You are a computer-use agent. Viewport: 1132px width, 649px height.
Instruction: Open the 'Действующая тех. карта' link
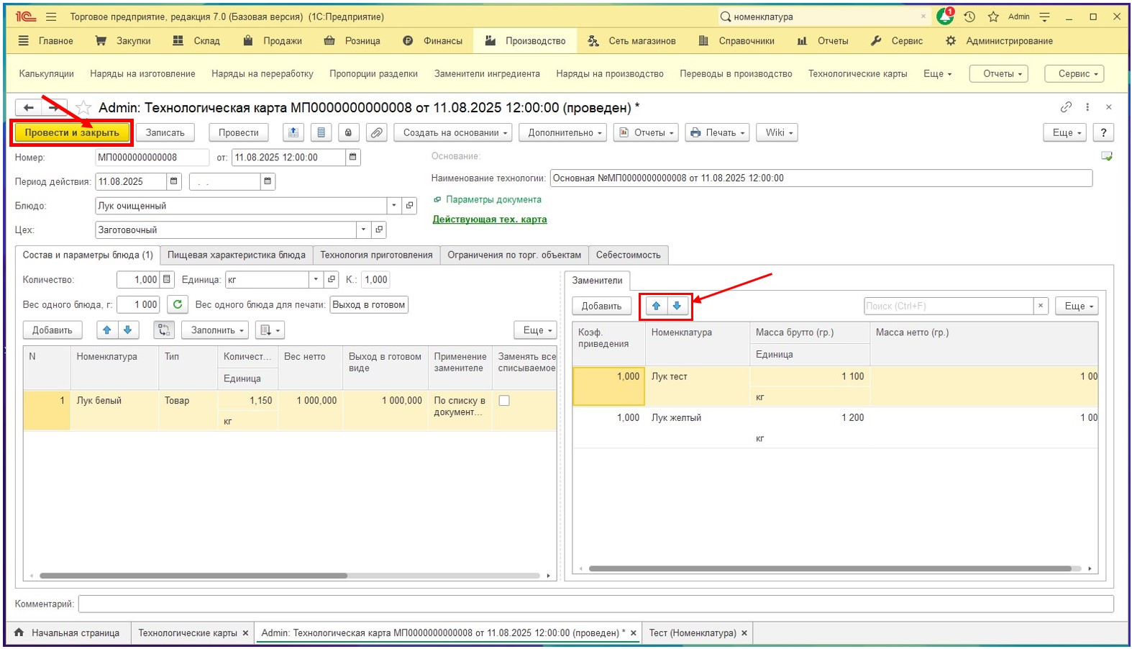coord(489,219)
